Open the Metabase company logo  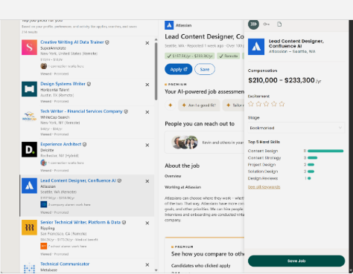point(29,267)
